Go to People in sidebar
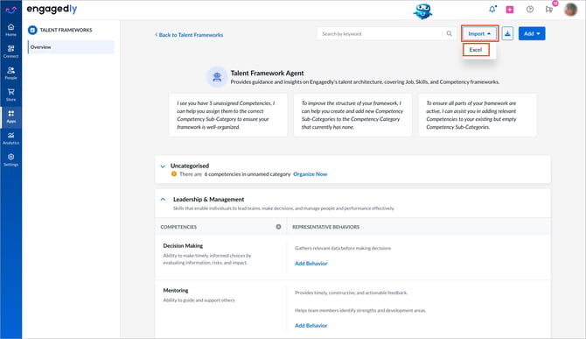 tap(10, 74)
